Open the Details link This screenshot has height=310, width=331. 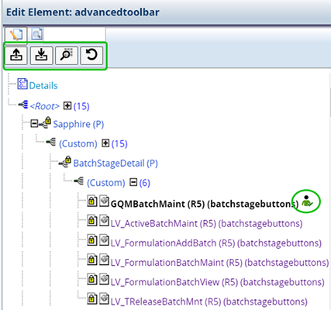(x=43, y=85)
